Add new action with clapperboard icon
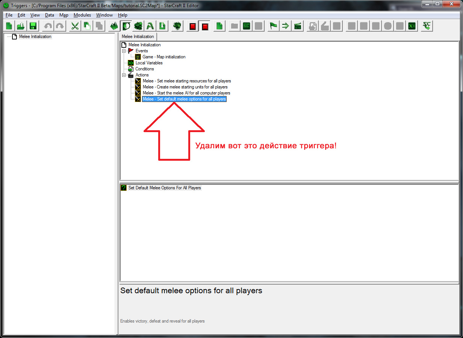 pos(298,26)
